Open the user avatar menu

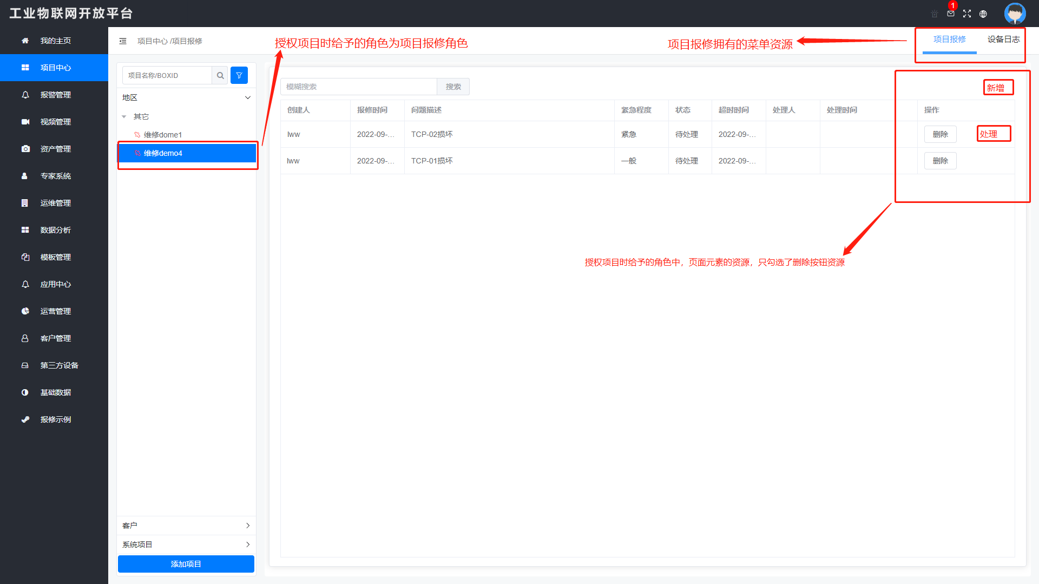tap(1015, 14)
